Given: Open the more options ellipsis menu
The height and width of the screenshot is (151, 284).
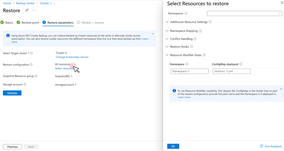Looking at the screenshot, I should pyautogui.click(x=34, y=10).
